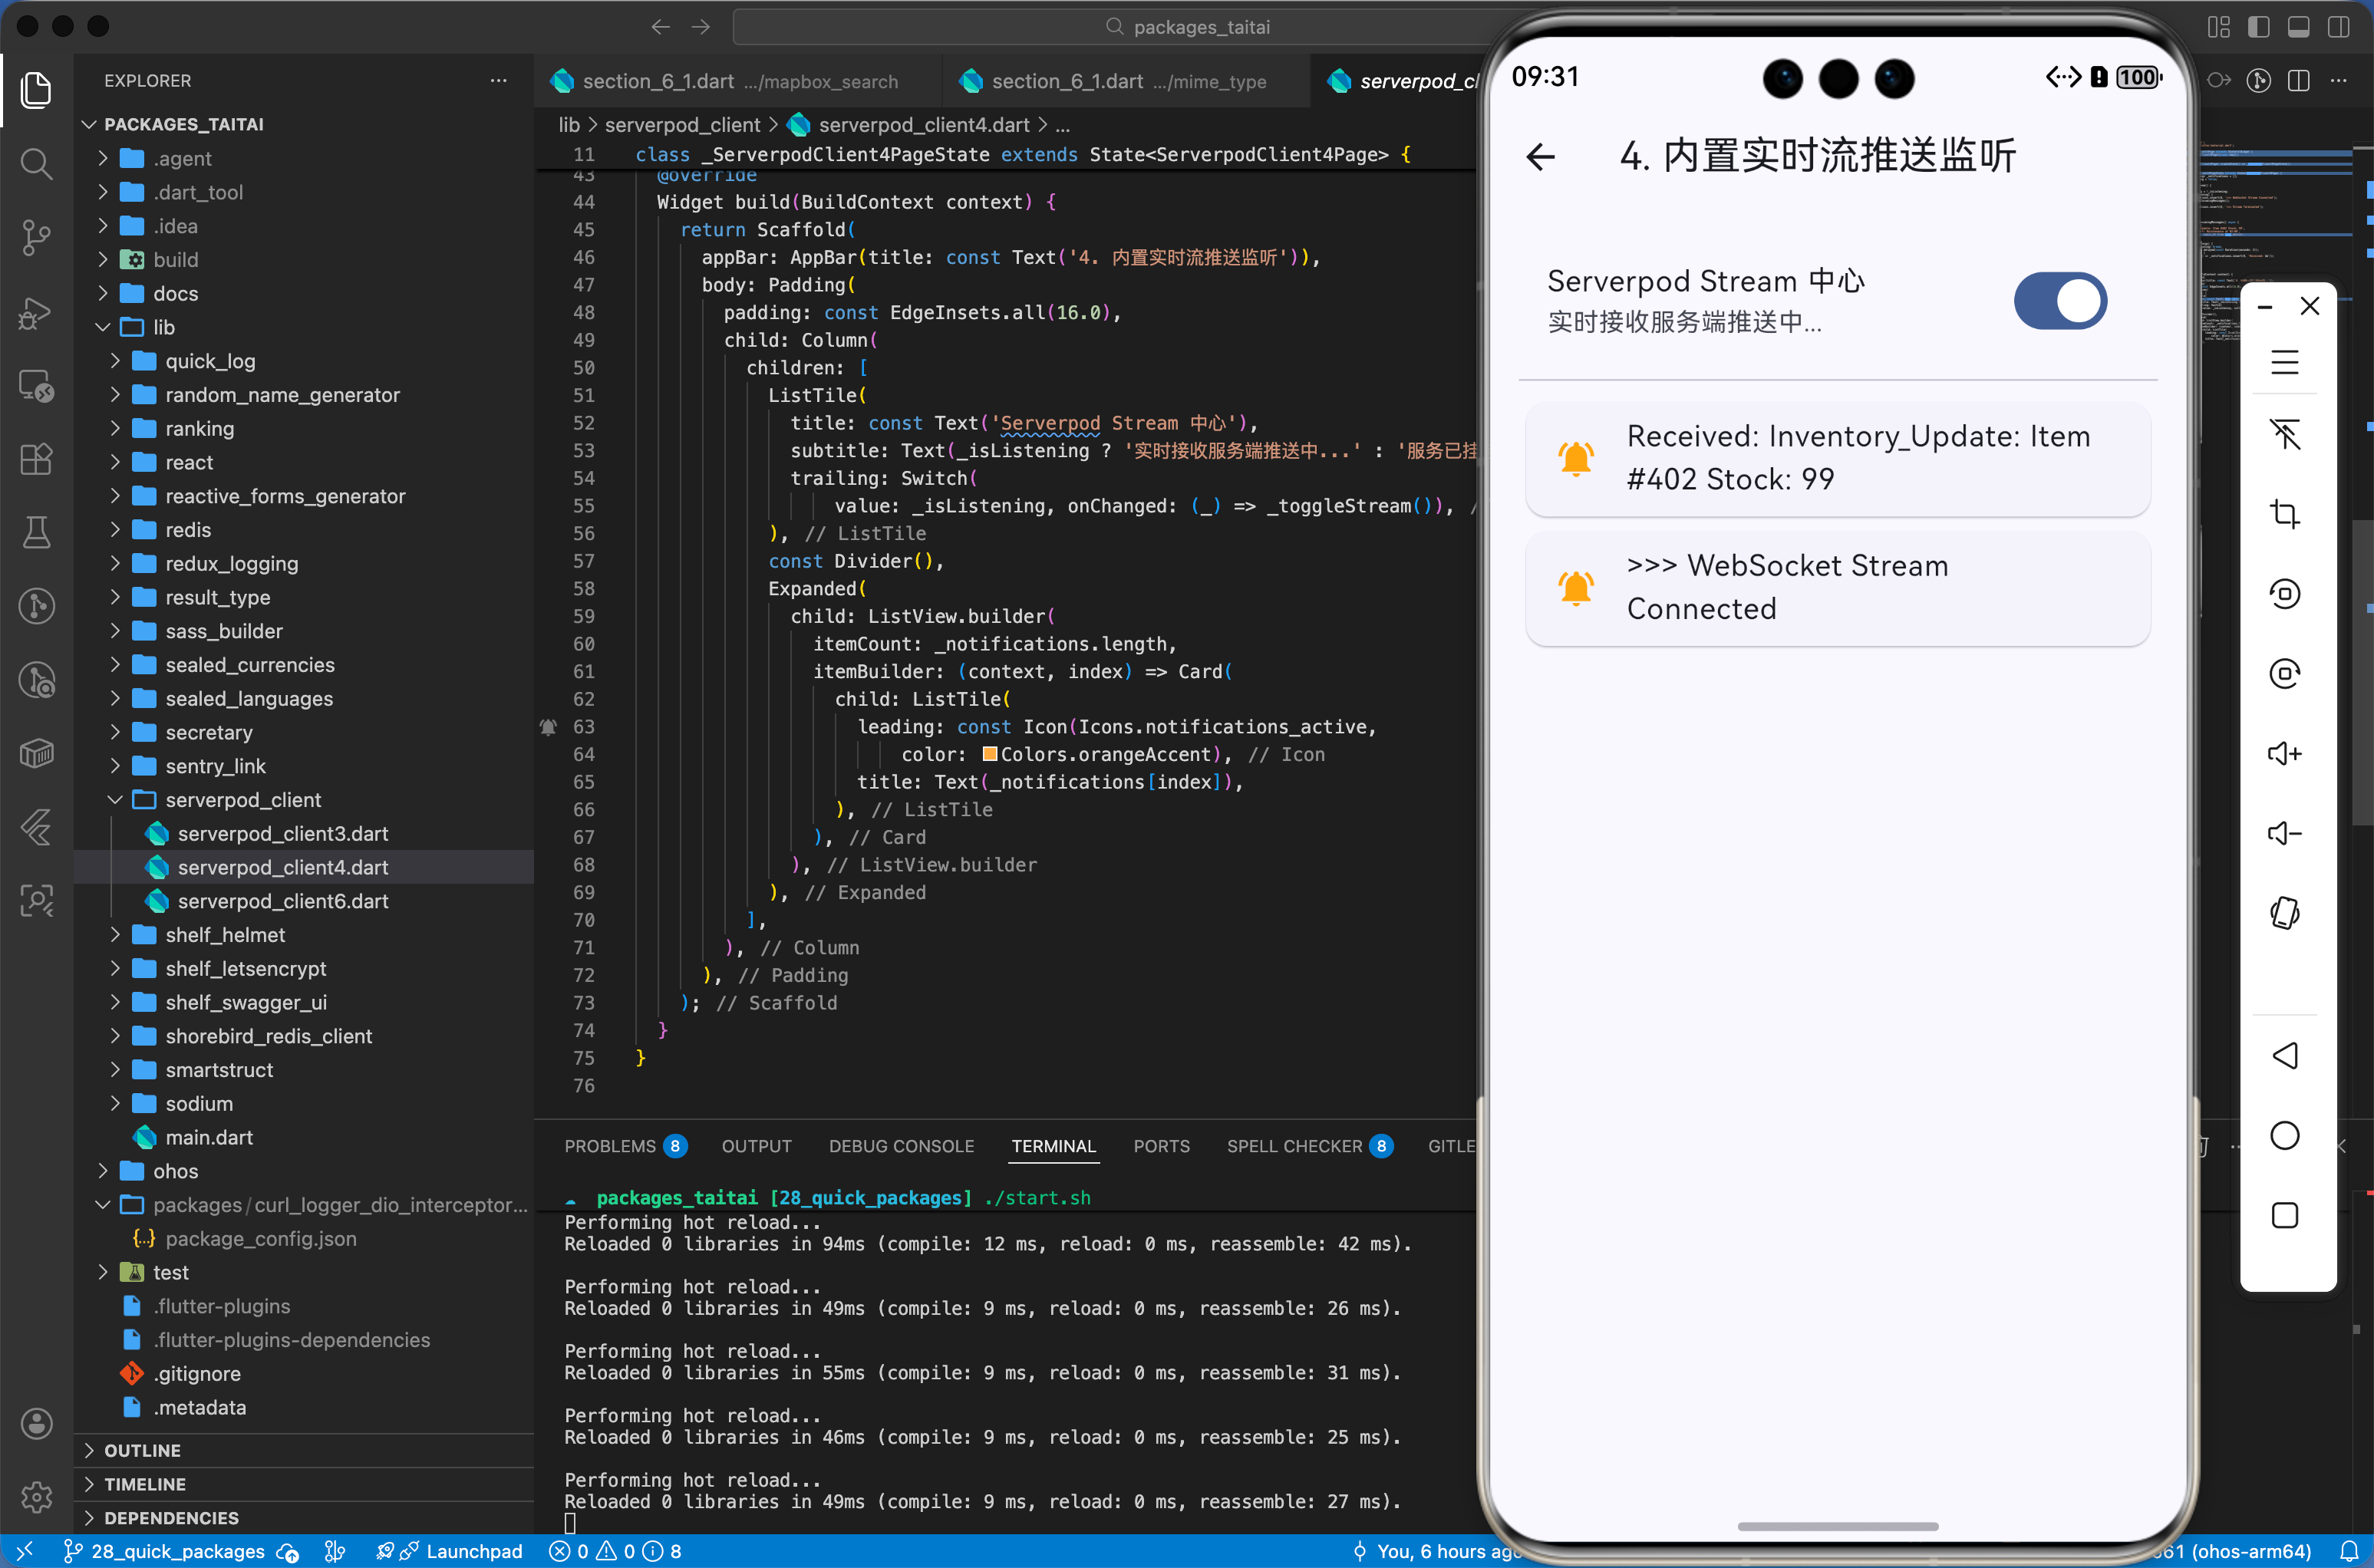Screen dimensions: 2374x1568
Task: Open the Run and Debug view
Action: tap(37, 313)
